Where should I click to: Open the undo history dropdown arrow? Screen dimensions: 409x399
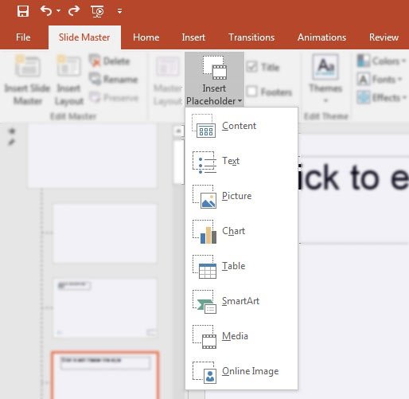[x=59, y=11]
